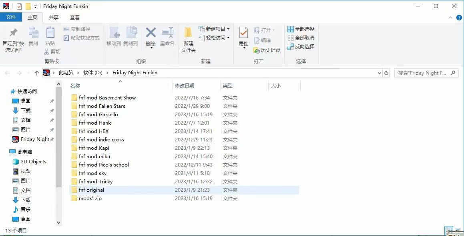464x236 pixels.
Task: Click the Cut (剪切) scissors icon
Action: coord(46,52)
